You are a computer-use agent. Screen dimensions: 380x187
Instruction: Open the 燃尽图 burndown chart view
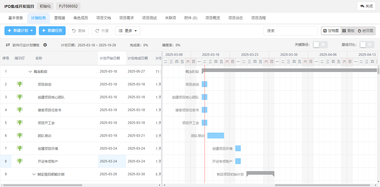pyautogui.click(x=365, y=31)
